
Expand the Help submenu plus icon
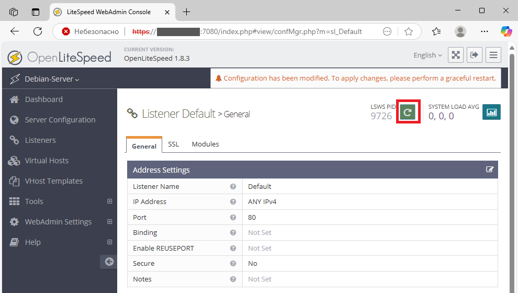[x=110, y=242]
